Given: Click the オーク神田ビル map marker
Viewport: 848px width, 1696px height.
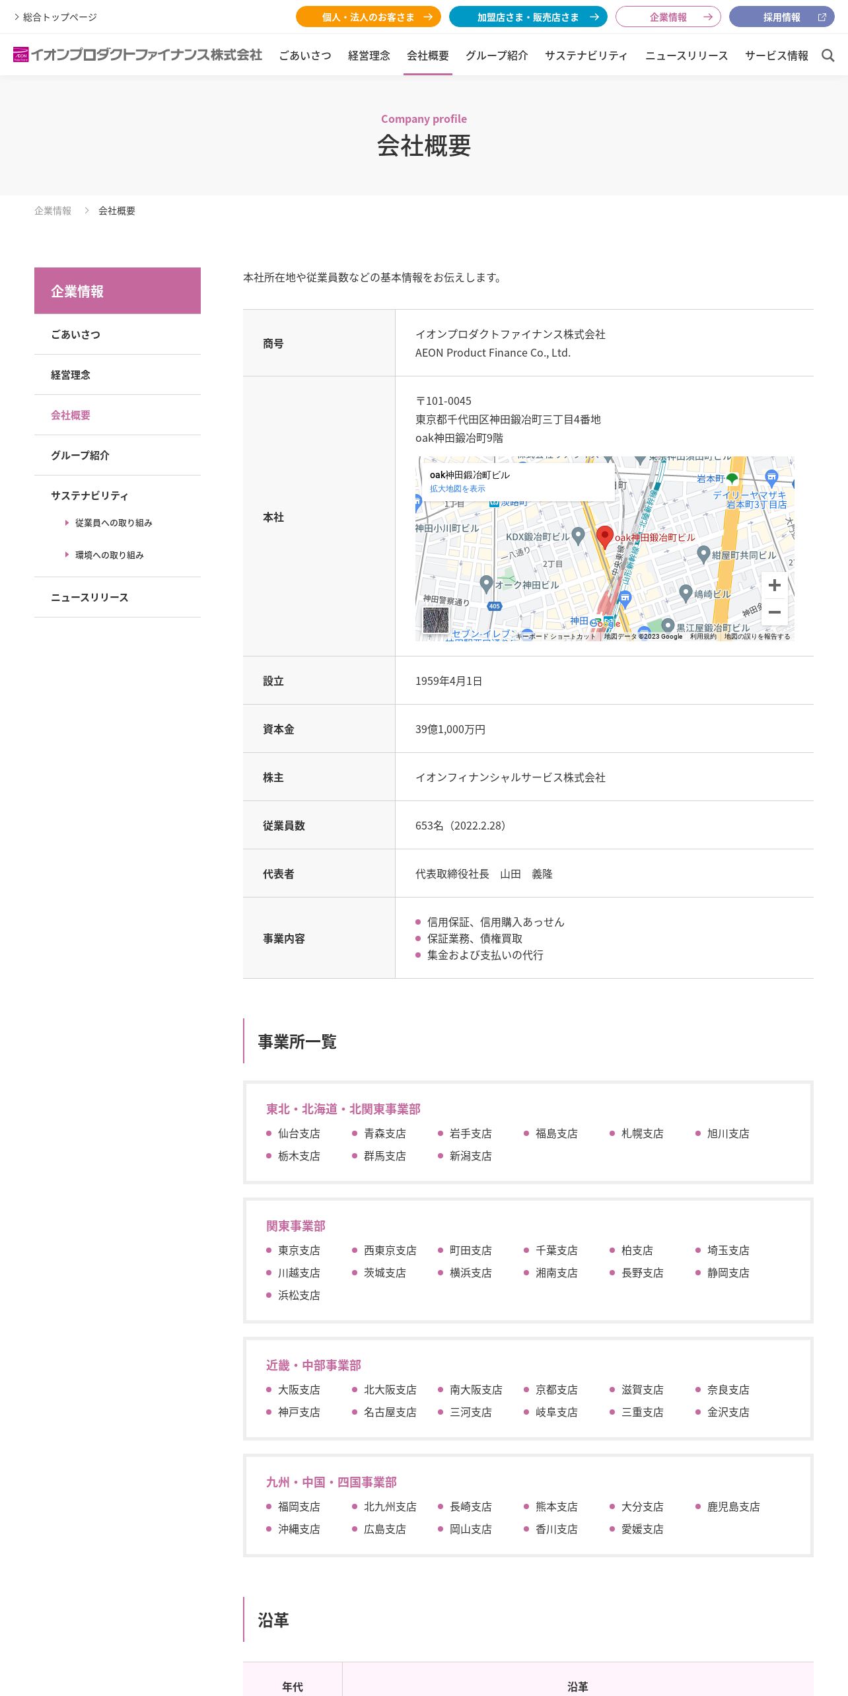Looking at the screenshot, I should pos(486,584).
